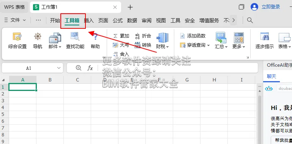Screen dimensions: 292x144
Task: Switch to the 数据 tab
Action: 132,20
